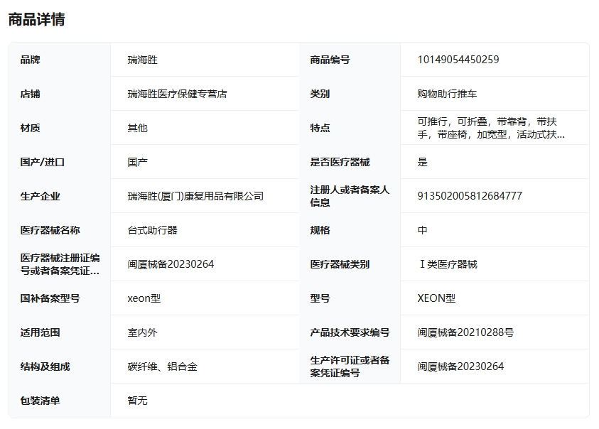
Task: Select the 医疗器械注册证编号 label
Action: (x=60, y=264)
